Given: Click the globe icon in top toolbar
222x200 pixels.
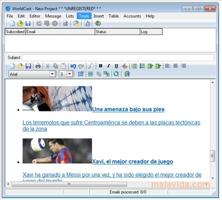Looking at the screenshot, I should [98, 23].
